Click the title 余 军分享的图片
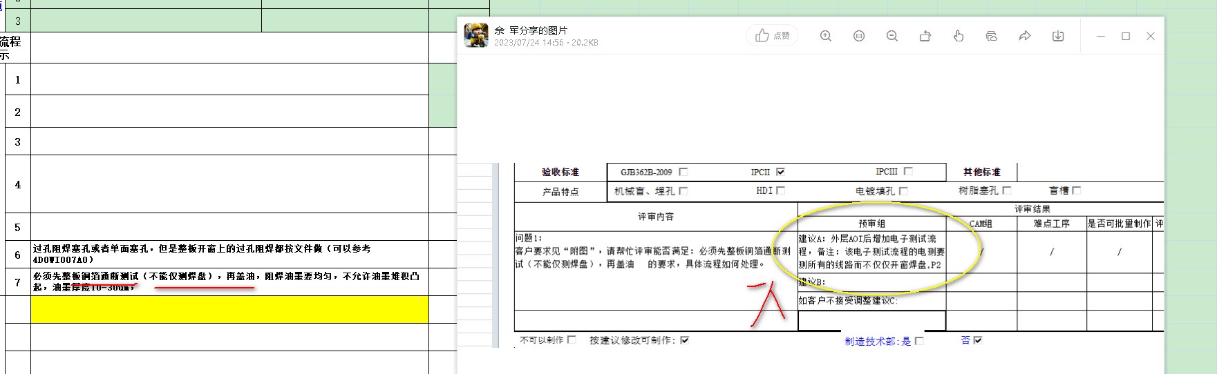 point(531,30)
